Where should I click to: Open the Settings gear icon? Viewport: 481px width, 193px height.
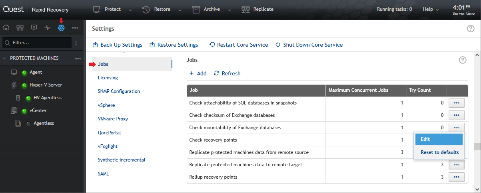tap(61, 28)
